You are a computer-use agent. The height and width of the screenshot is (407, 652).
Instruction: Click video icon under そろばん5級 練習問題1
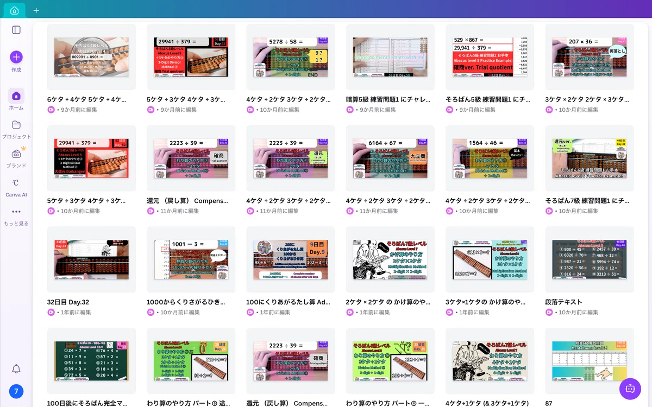(x=449, y=110)
